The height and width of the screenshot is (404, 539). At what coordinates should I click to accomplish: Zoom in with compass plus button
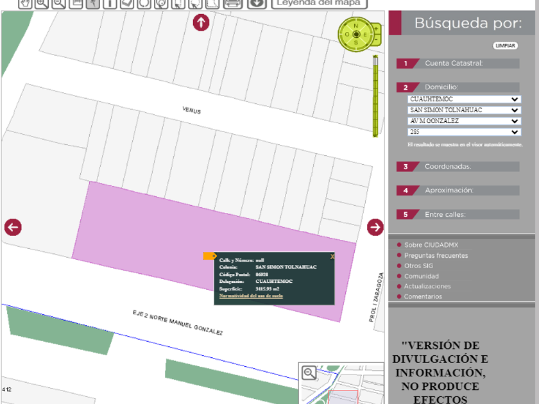(x=377, y=29)
